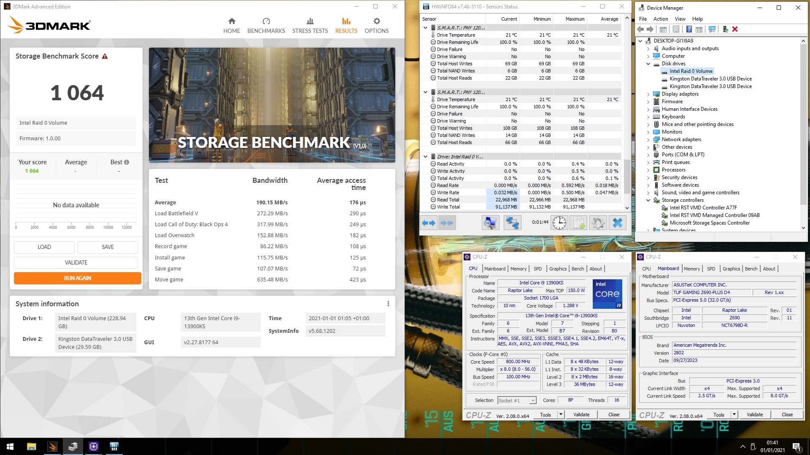Click Device Manager blue help icon
The height and width of the screenshot is (455, 810).
[x=689, y=29]
